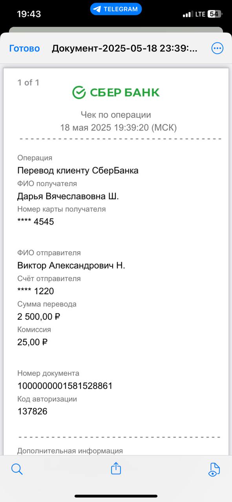Image resolution: width=232 pixels, height=502 pixels.
Task: Tap the recipient card number **** 4545
Action: coord(35,222)
